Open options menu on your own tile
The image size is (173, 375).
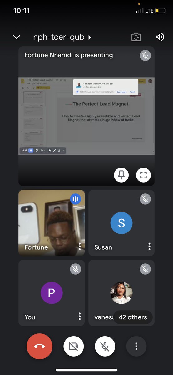click(x=80, y=317)
